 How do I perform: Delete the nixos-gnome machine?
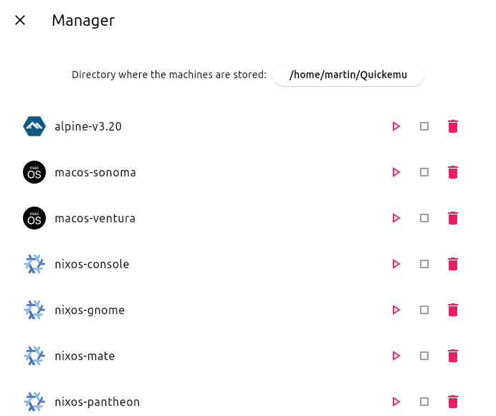pyautogui.click(x=452, y=310)
